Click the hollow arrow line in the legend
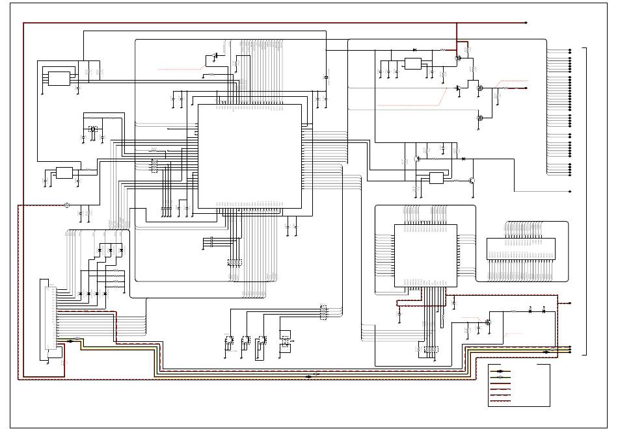The height and width of the screenshot is (429, 618). click(500, 377)
